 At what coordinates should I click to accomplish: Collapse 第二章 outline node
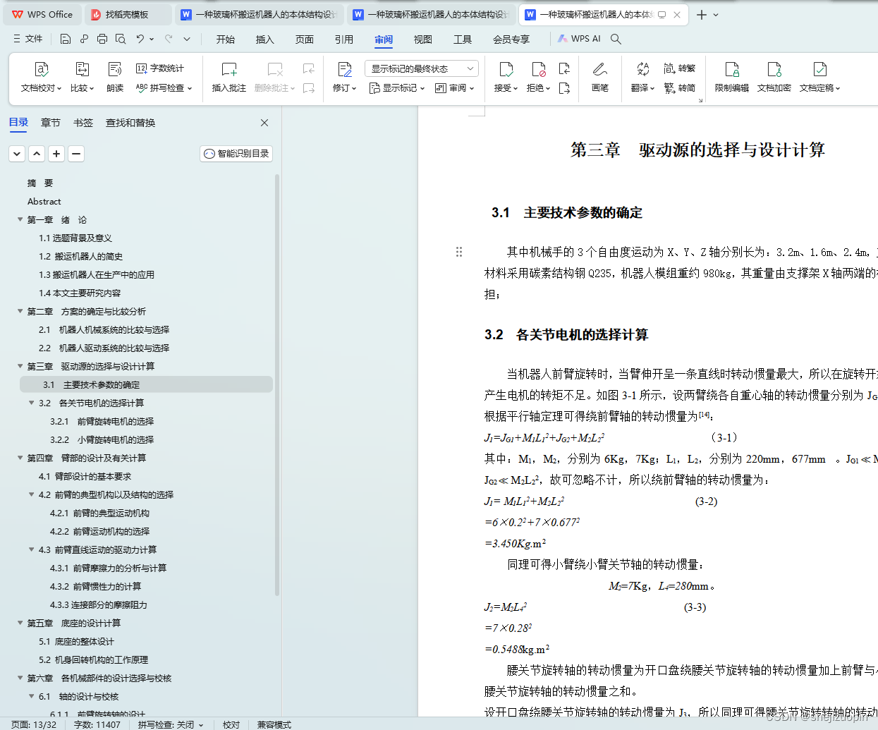point(20,311)
